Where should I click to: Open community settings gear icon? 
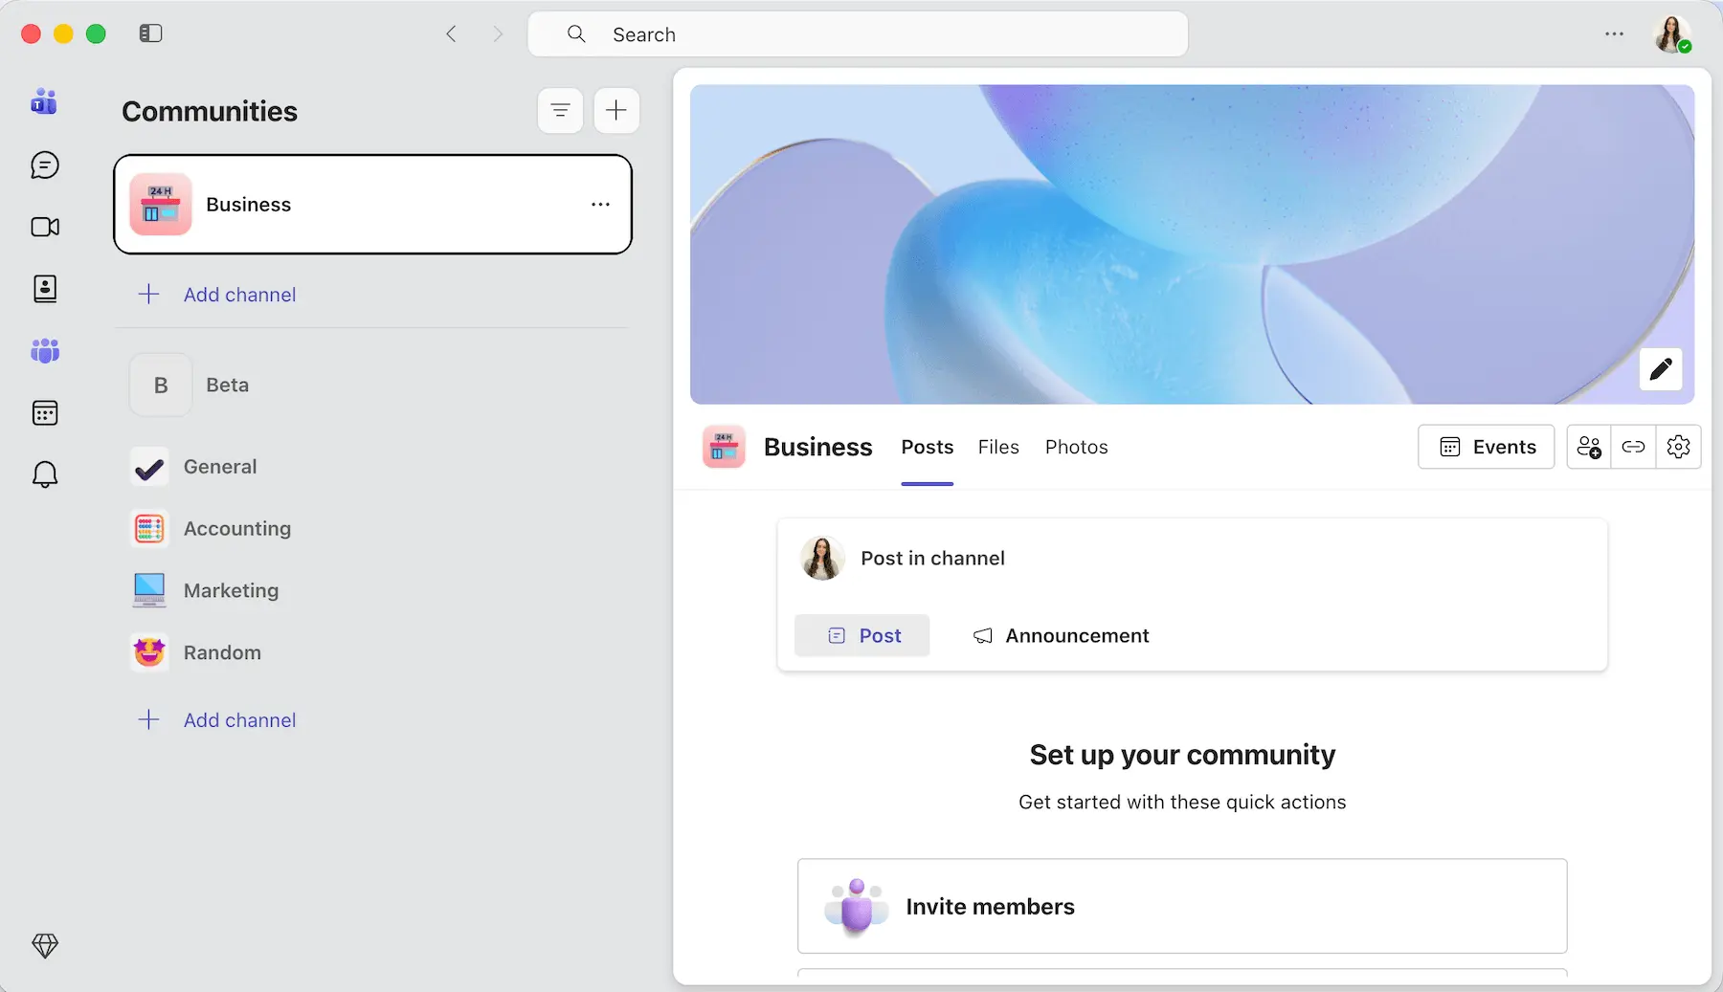click(x=1678, y=447)
